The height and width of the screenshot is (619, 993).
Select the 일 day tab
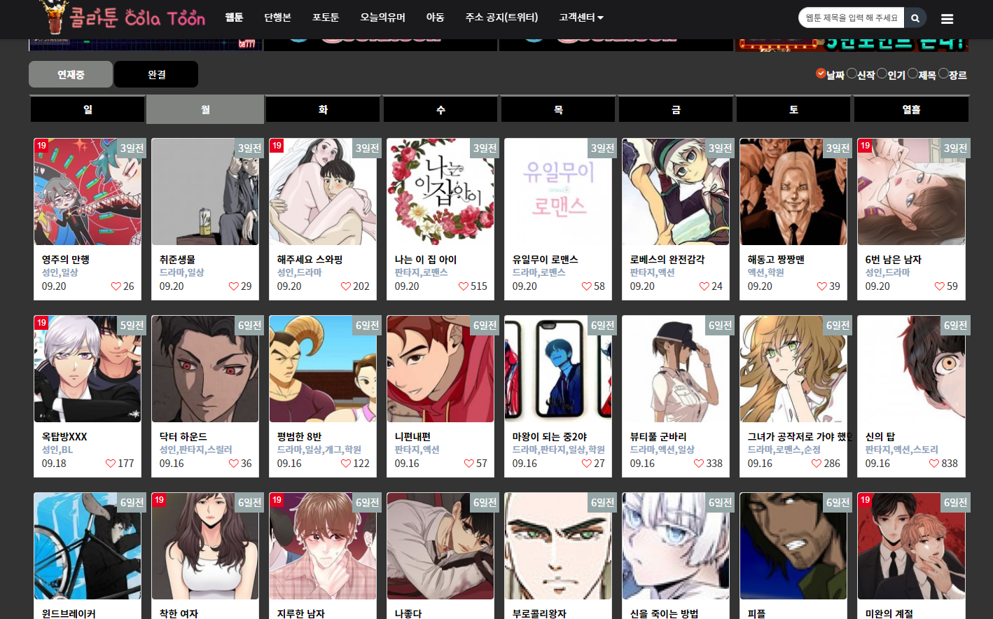[88, 110]
